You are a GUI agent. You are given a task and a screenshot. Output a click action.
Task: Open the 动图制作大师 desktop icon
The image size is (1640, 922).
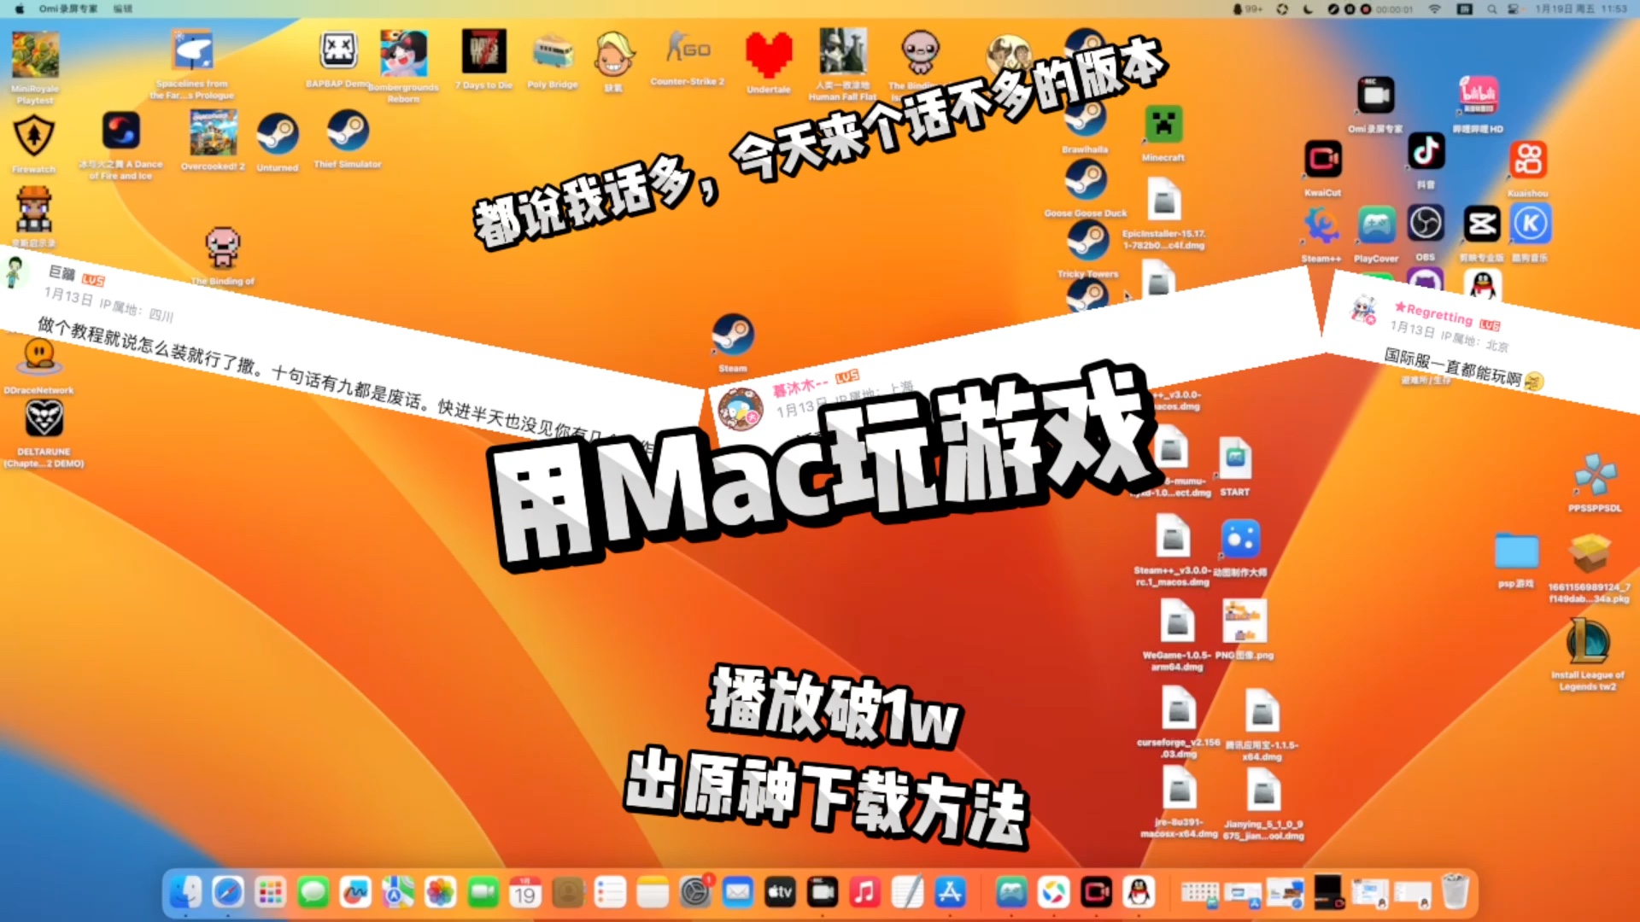[1240, 540]
